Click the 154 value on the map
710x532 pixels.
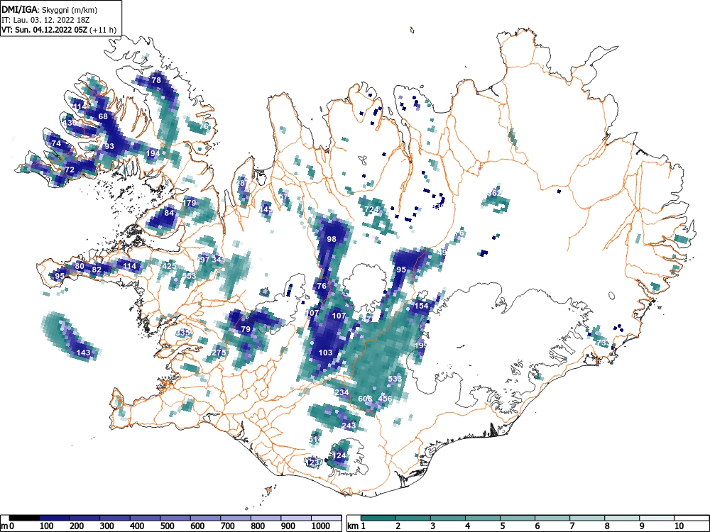point(421,306)
